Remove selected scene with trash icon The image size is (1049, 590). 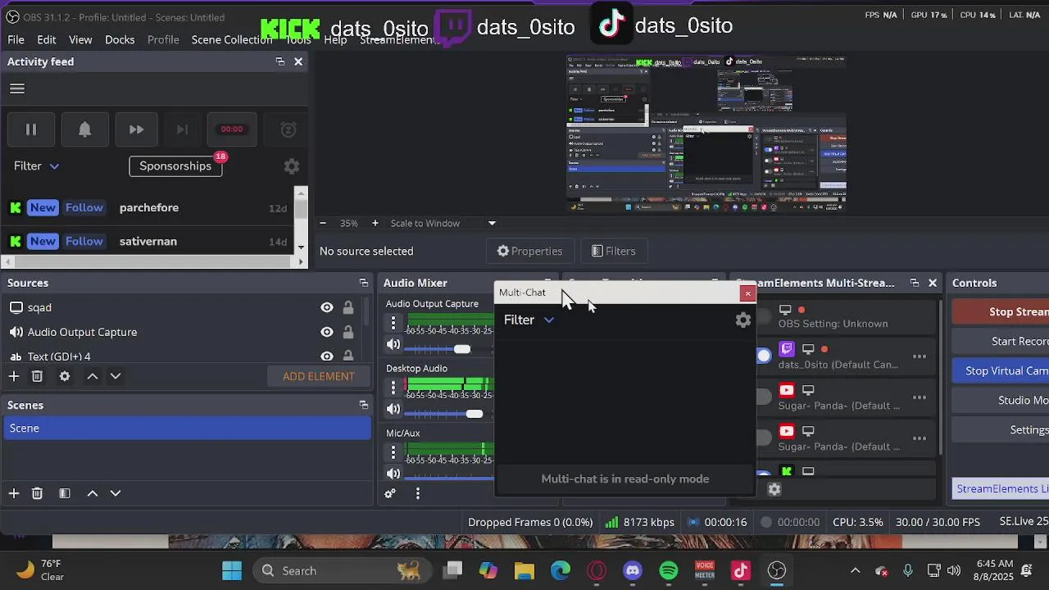pos(37,493)
